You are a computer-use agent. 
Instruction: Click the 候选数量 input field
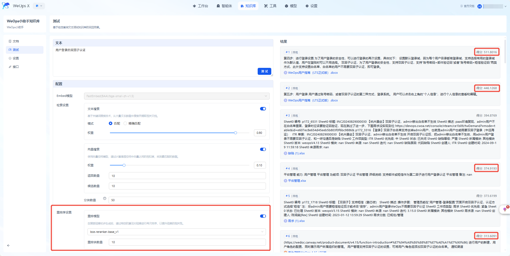click(x=187, y=186)
